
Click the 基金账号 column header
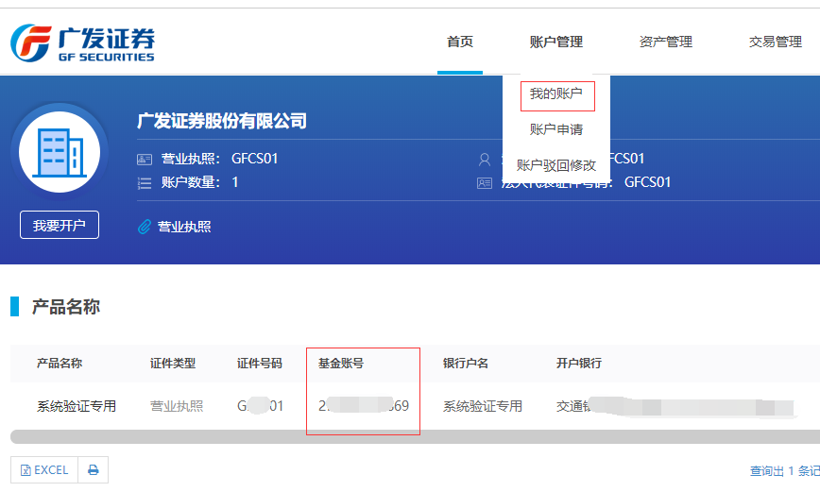point(341,364)
